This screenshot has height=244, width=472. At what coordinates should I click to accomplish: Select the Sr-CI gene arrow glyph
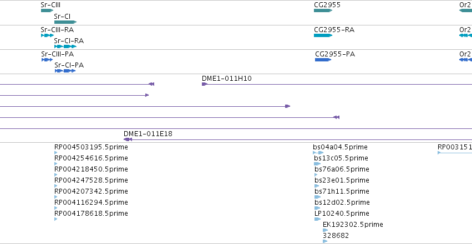(x=65, y=22)
